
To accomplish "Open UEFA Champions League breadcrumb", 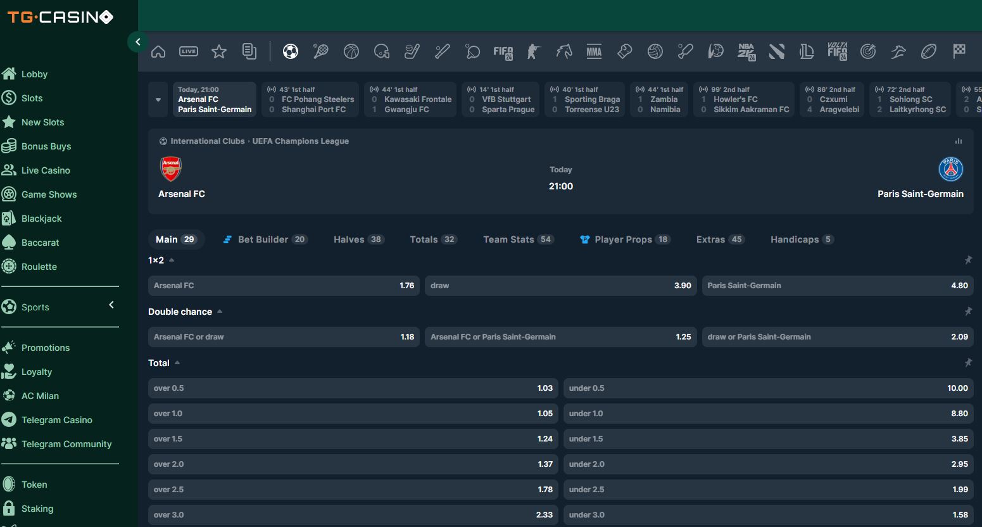I will point(301,141).
